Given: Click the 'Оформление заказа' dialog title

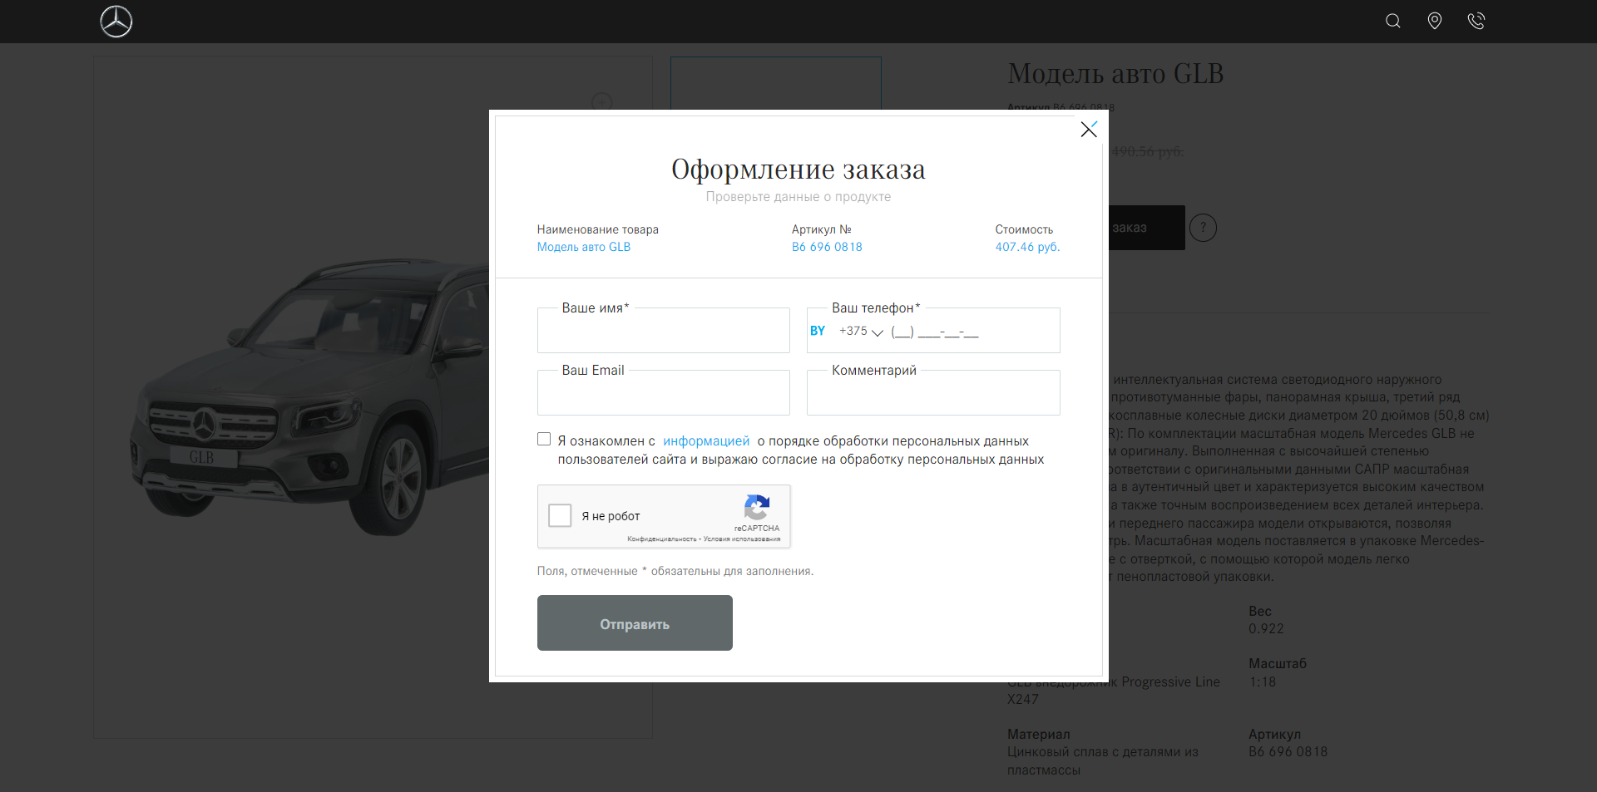Looking at the screenshot, I should pyautogui.click(x=798, y=170).
